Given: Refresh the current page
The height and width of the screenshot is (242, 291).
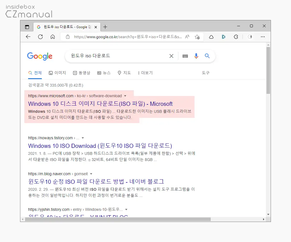Looking at the screenshot, I should tap(40, 37).
